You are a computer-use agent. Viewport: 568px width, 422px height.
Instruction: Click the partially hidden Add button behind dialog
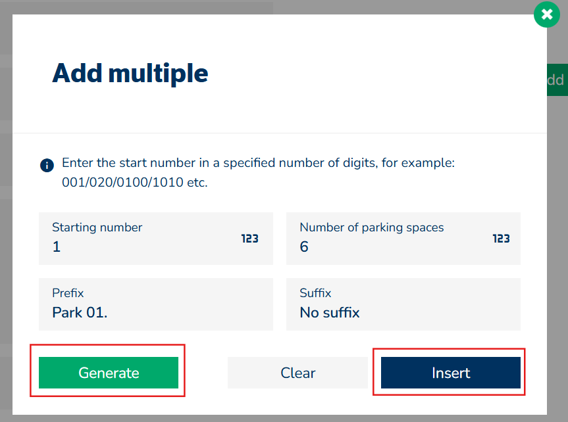click(x=556, y=80)
